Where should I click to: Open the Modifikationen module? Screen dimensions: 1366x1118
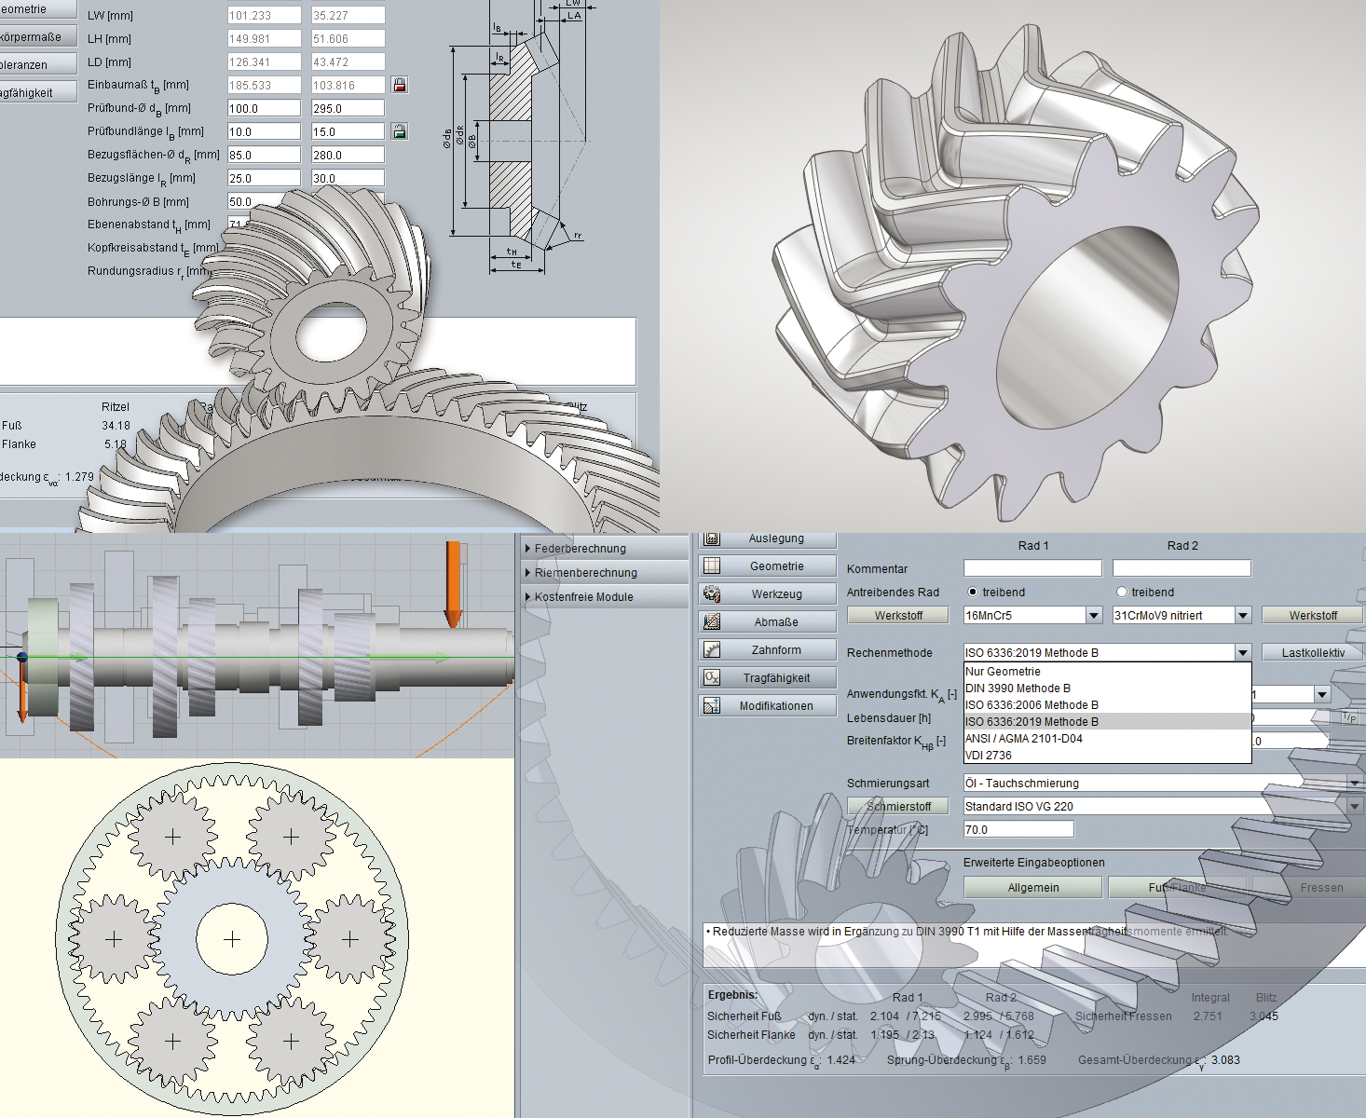(x=768, y=706)
